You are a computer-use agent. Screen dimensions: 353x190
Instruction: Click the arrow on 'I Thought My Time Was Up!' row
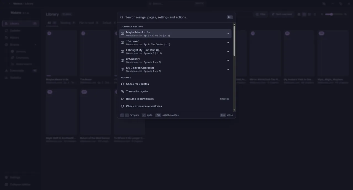228,51
